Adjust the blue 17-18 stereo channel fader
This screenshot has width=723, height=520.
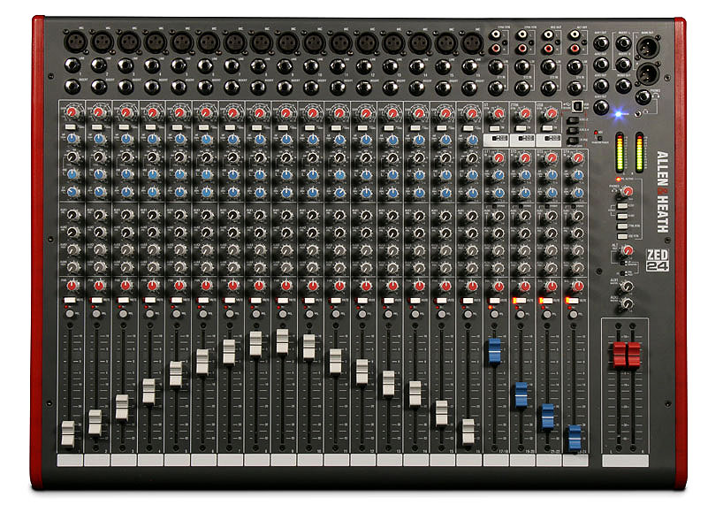[494, 350]
